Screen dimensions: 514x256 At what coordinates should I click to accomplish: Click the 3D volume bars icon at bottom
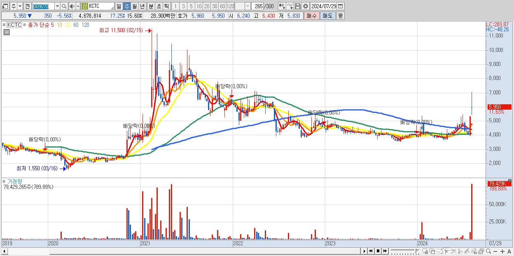coord(474,251)
